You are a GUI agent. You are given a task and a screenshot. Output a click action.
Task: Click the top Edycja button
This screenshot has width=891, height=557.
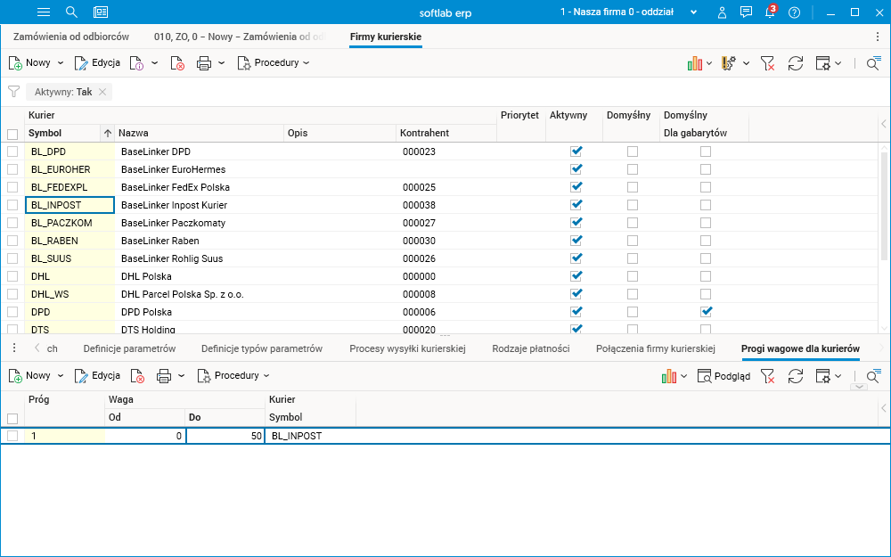tap(97, 63)
